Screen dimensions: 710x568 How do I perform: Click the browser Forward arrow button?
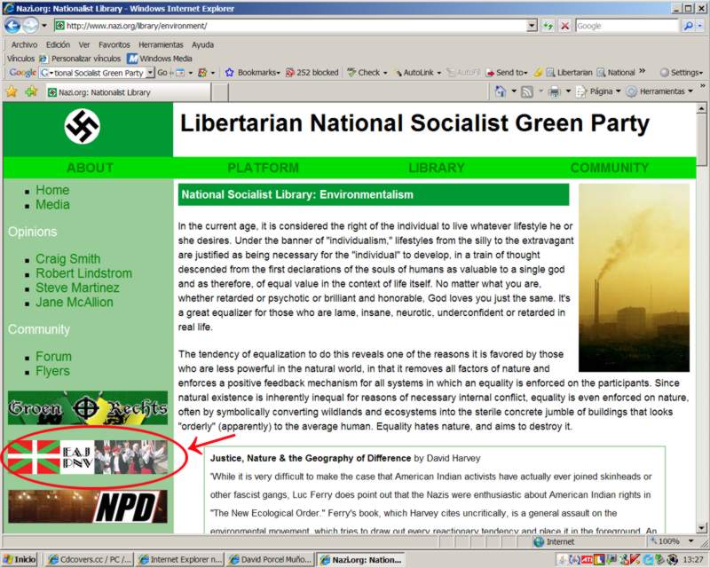click(30, 26)
